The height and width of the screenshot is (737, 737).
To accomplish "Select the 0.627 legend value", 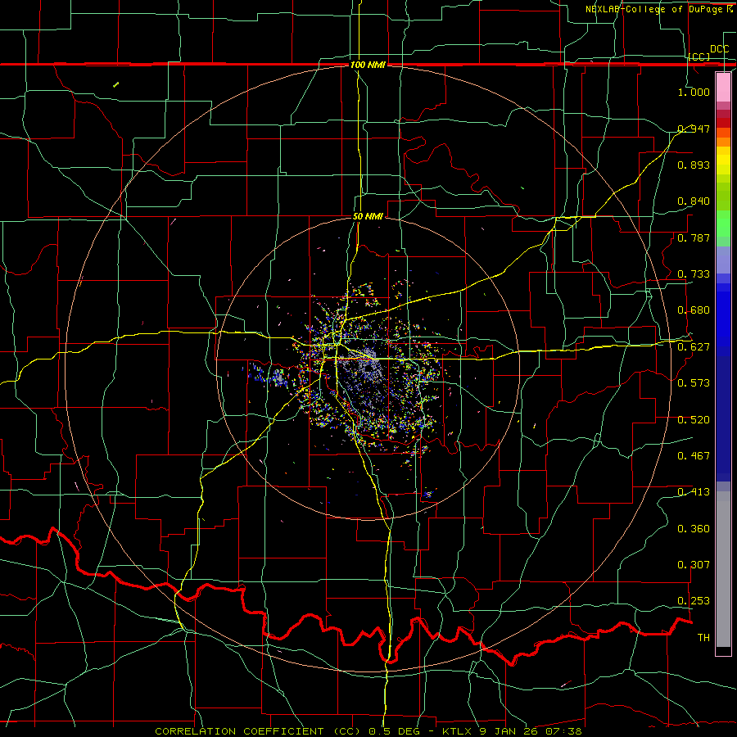I will tap(694, 346).
